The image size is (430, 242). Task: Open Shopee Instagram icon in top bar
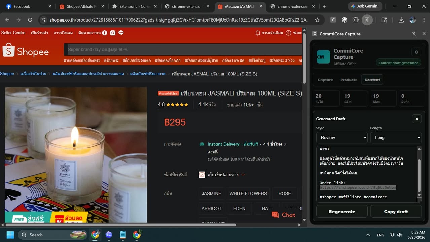[x=113, y=33]
